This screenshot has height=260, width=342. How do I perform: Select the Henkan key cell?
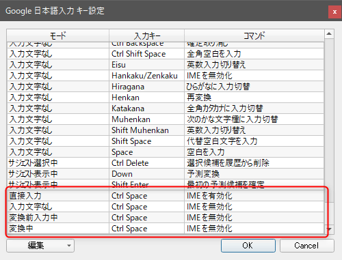pyautogui.click(x=146, y=98)
